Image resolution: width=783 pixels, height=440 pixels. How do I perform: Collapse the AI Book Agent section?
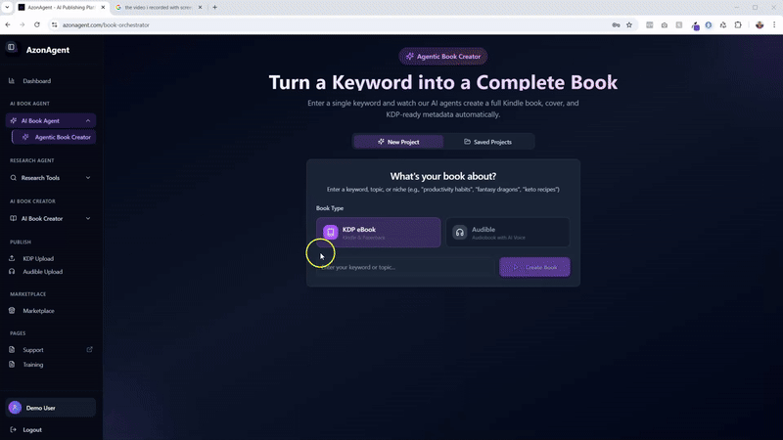88,121
